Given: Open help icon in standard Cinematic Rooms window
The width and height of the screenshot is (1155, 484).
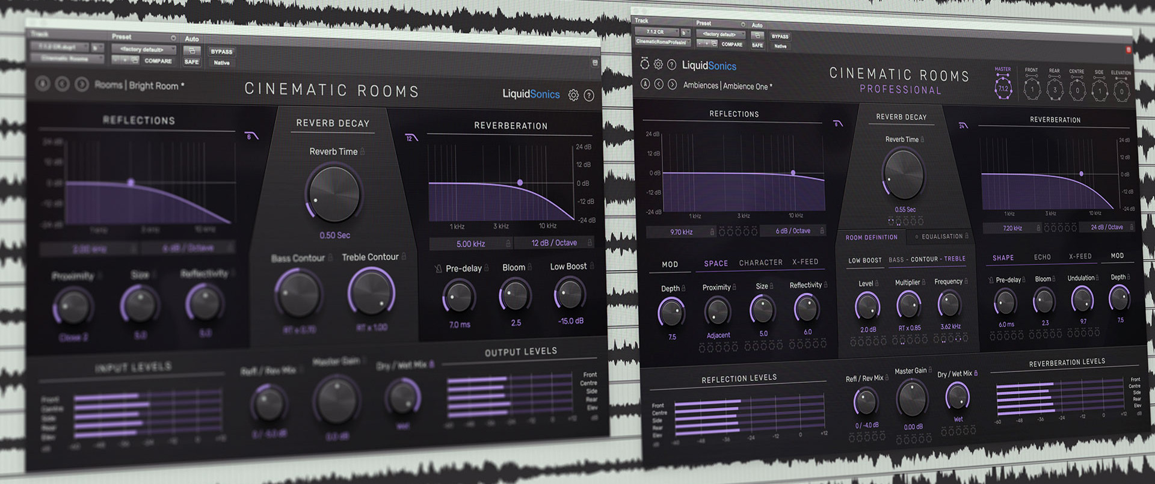Looking at the screenshot, I should coord(589,95).
